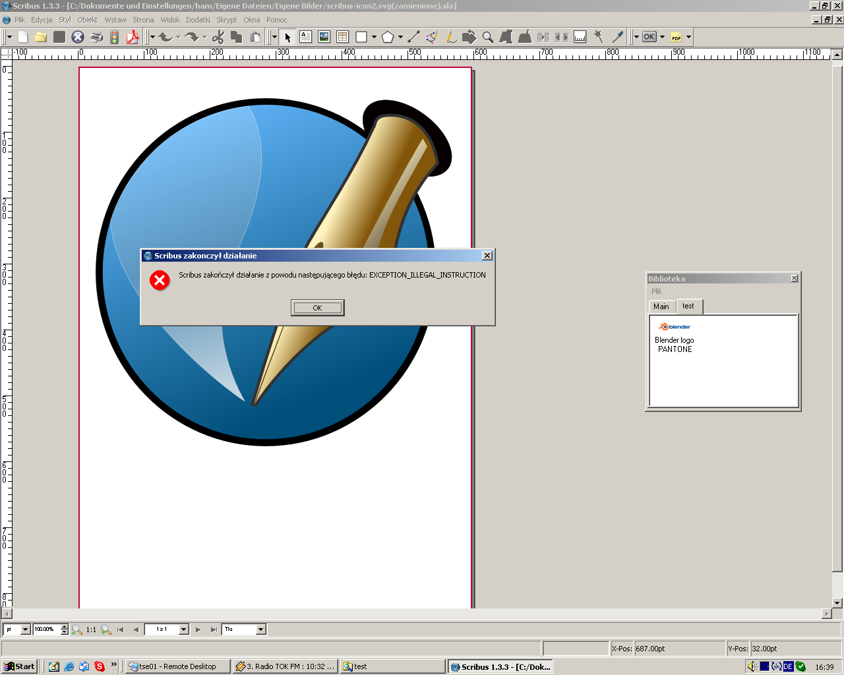Image resolution: width=844 pixels, height=675 pixels.
Task: Click the Print document icon
Action: 96,37
